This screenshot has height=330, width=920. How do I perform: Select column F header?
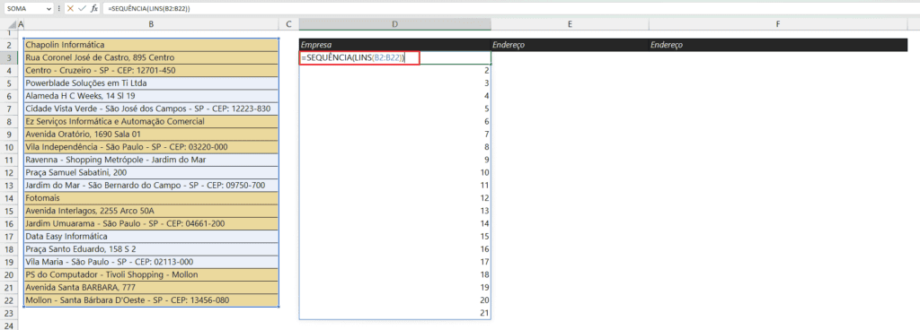point(777,24)
